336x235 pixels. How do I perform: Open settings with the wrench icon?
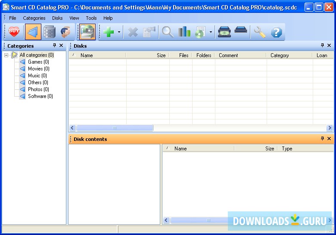[x=260, y=32]
